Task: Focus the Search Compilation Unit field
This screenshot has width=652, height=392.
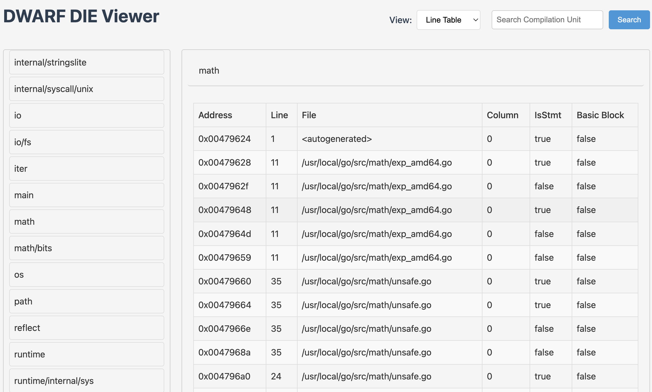Action: (547, 20)
